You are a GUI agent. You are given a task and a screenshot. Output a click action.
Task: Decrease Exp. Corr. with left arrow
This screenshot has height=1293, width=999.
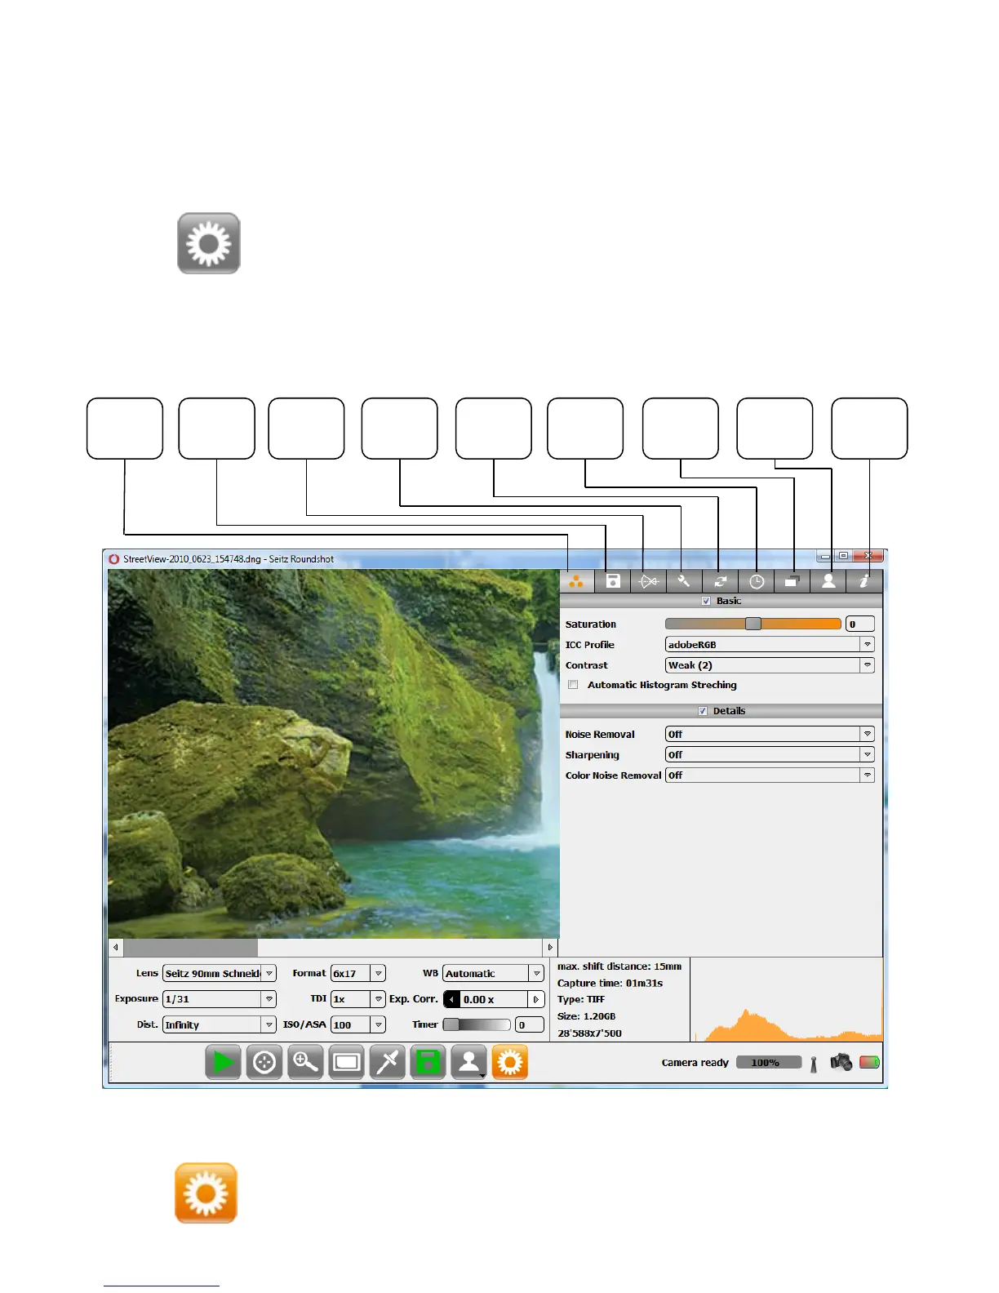coord(451,999)
